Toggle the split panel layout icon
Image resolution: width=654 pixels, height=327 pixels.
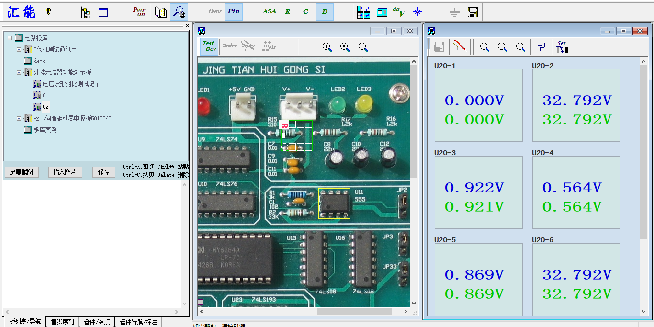pos(103,12)
